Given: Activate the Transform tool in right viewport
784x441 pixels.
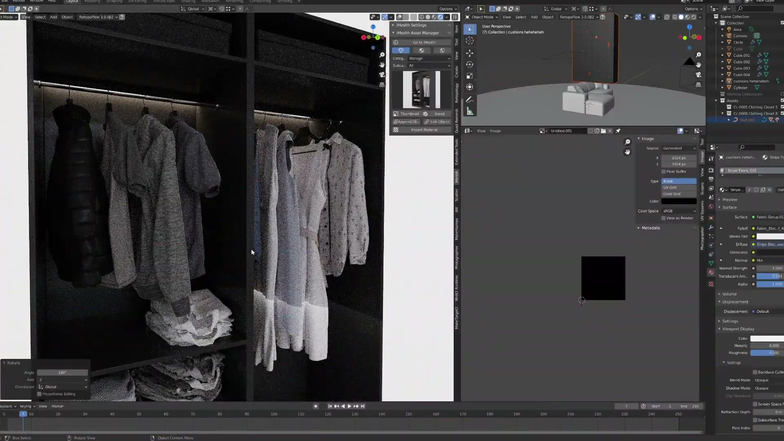Looking at the screenshot, I should point(470,87).
